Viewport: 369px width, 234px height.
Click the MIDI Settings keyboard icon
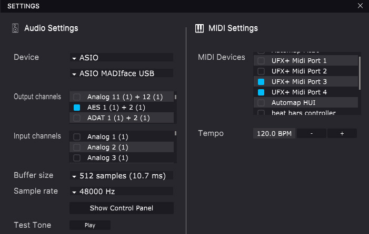pos(200,28)
